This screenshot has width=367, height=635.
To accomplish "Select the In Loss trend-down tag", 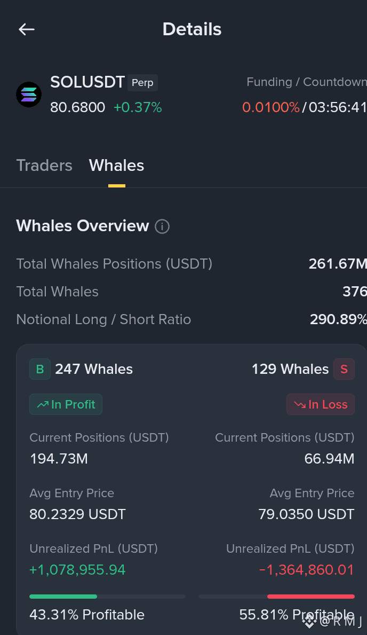I will [x=321, y=404].
